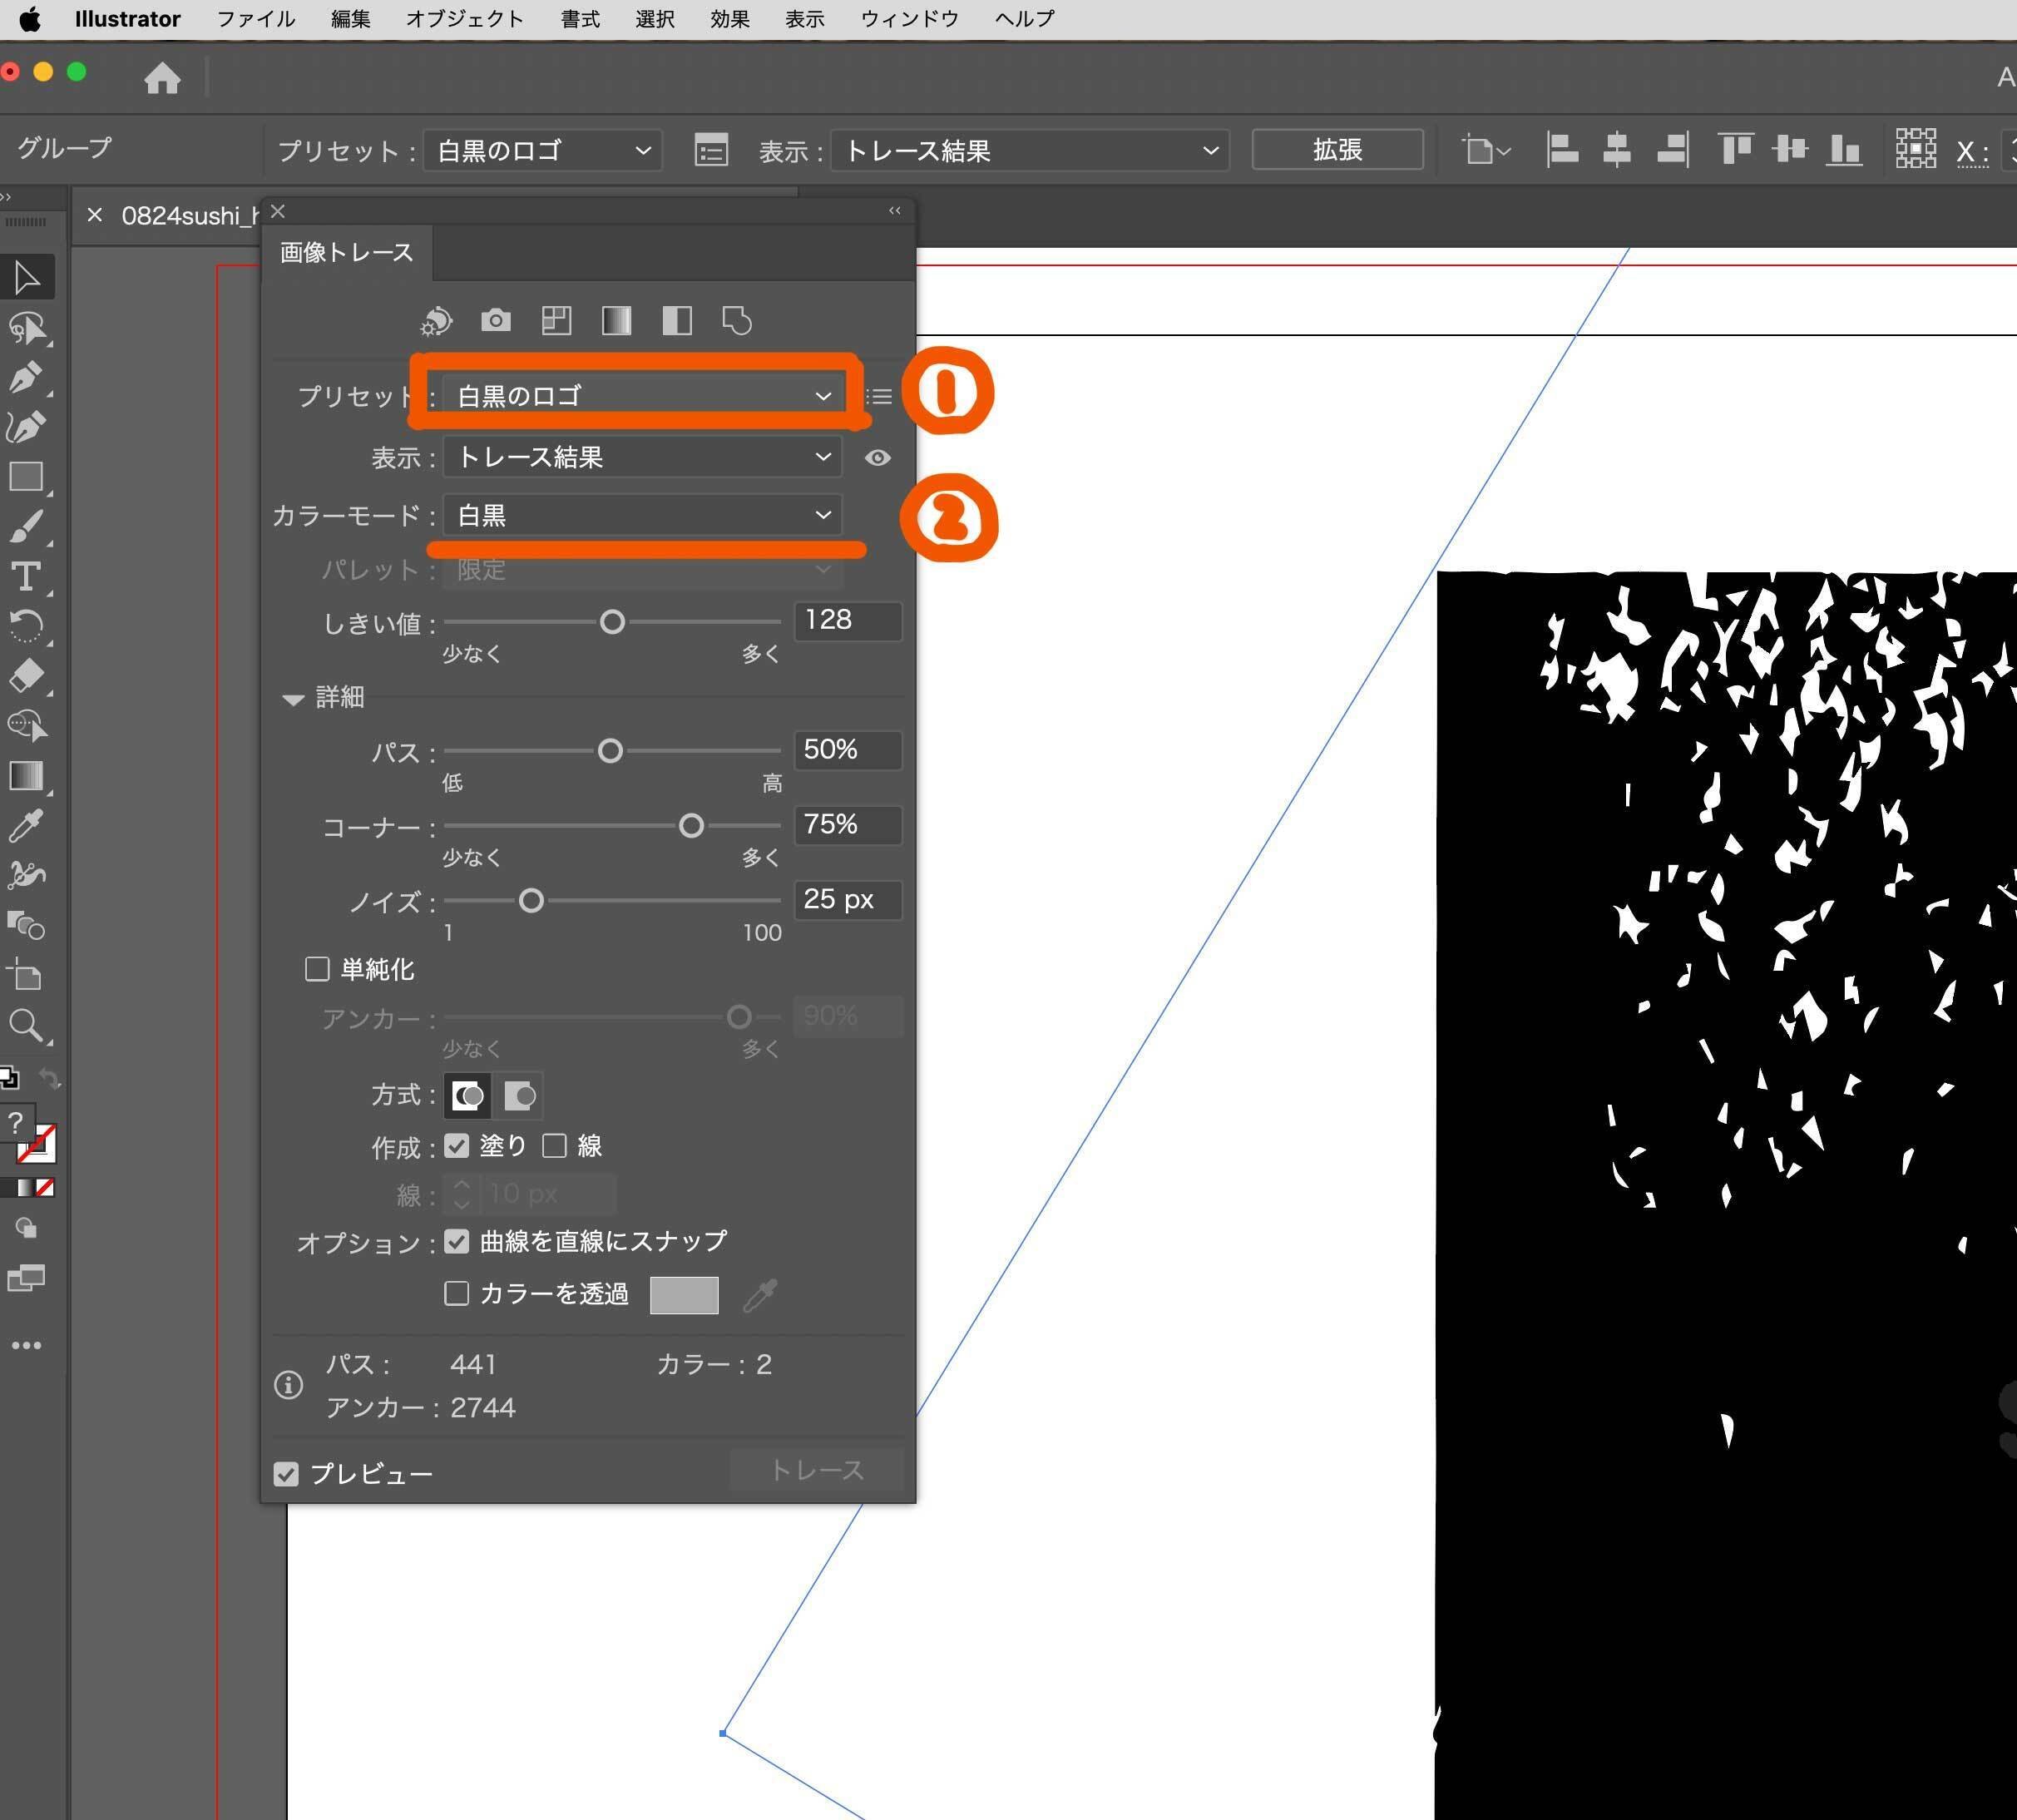Toggle the trace result eye icon
2017x1820 pixels.
(878, 458)
